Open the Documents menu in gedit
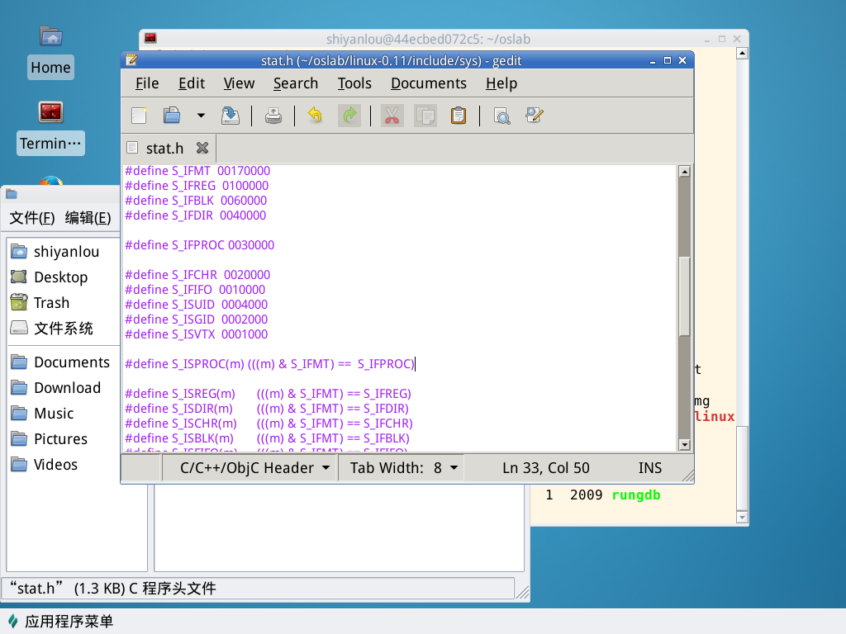The width and height of the screenshot is (846, 634). [428, 83]
